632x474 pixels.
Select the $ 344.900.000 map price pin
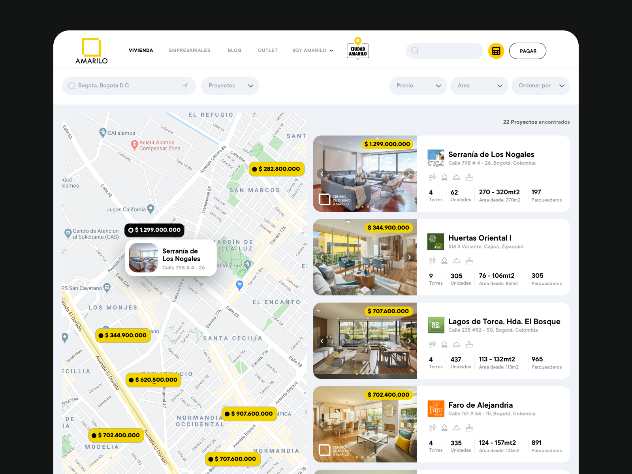tap(123, 335)
